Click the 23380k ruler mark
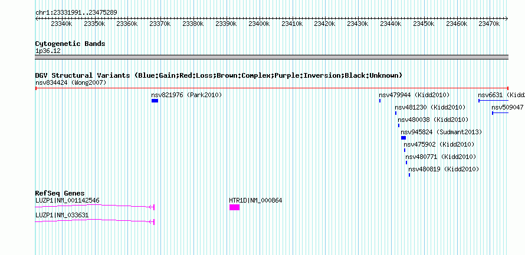The image size is (525, 255). (x=193, y=24)
